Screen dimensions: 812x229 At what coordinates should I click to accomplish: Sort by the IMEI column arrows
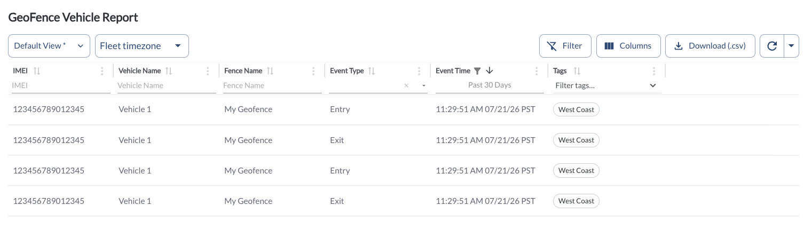click(37, 71)
